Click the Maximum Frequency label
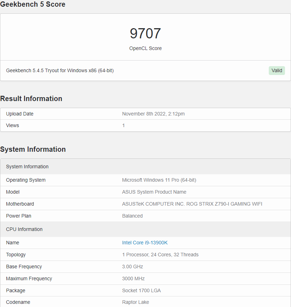The width and height of the screenshot is (291, 307). [x=29, y=278]
